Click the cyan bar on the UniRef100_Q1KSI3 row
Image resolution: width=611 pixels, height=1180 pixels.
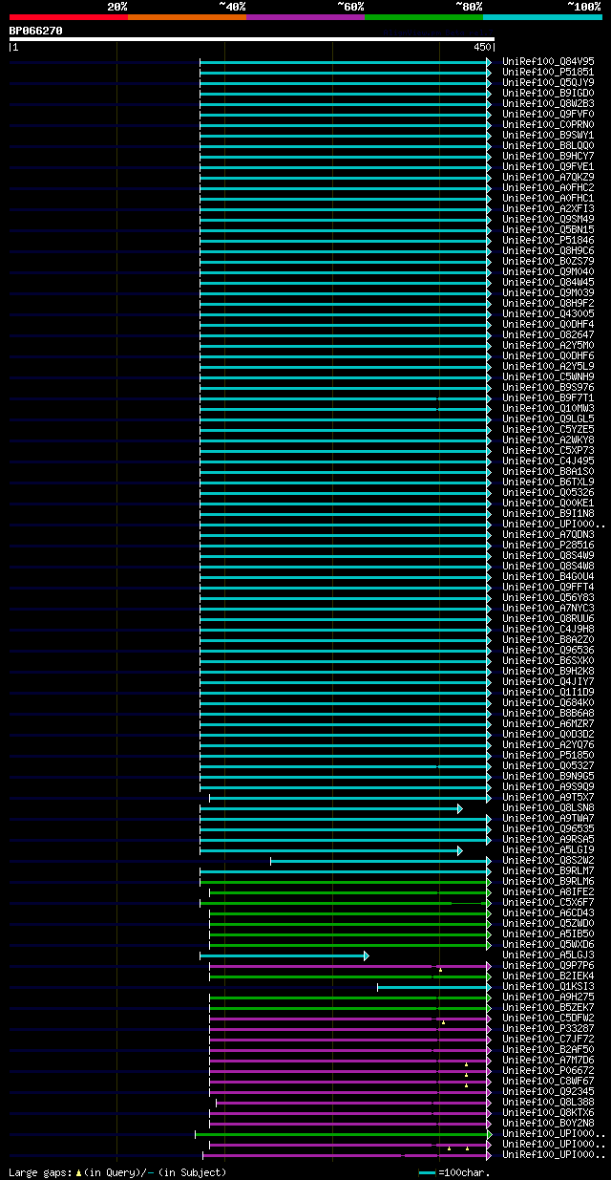(434, 987)
